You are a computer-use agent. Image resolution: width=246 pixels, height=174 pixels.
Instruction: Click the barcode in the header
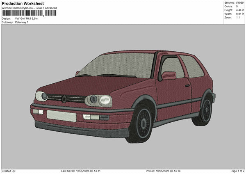29,13
